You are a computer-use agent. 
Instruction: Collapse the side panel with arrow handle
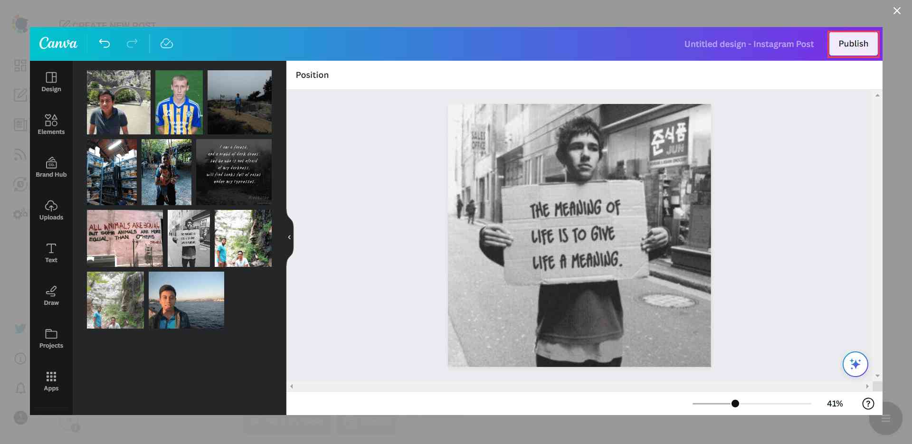click(290, 237)
